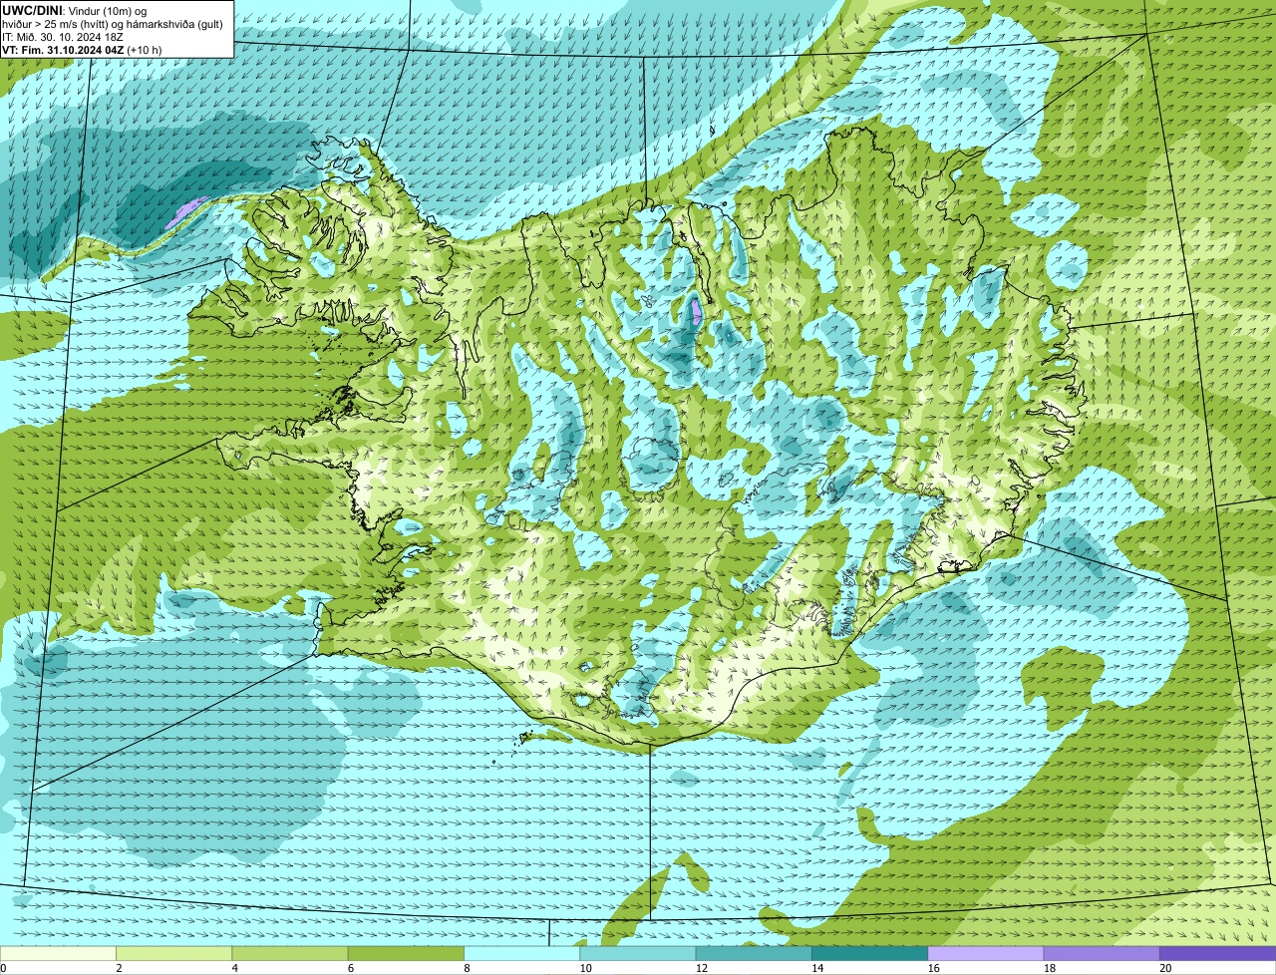This screenshot has height=975, width=1276.
Task: Click the light green 4–6 m/s colorbar segment
Action: (290, 953)
